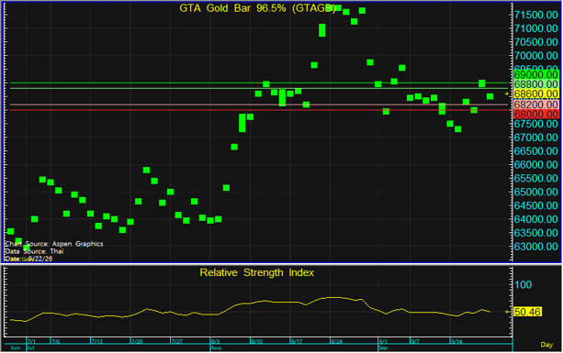Click the RSI 100 scale label
563x353 pixels.
point(524,285)
